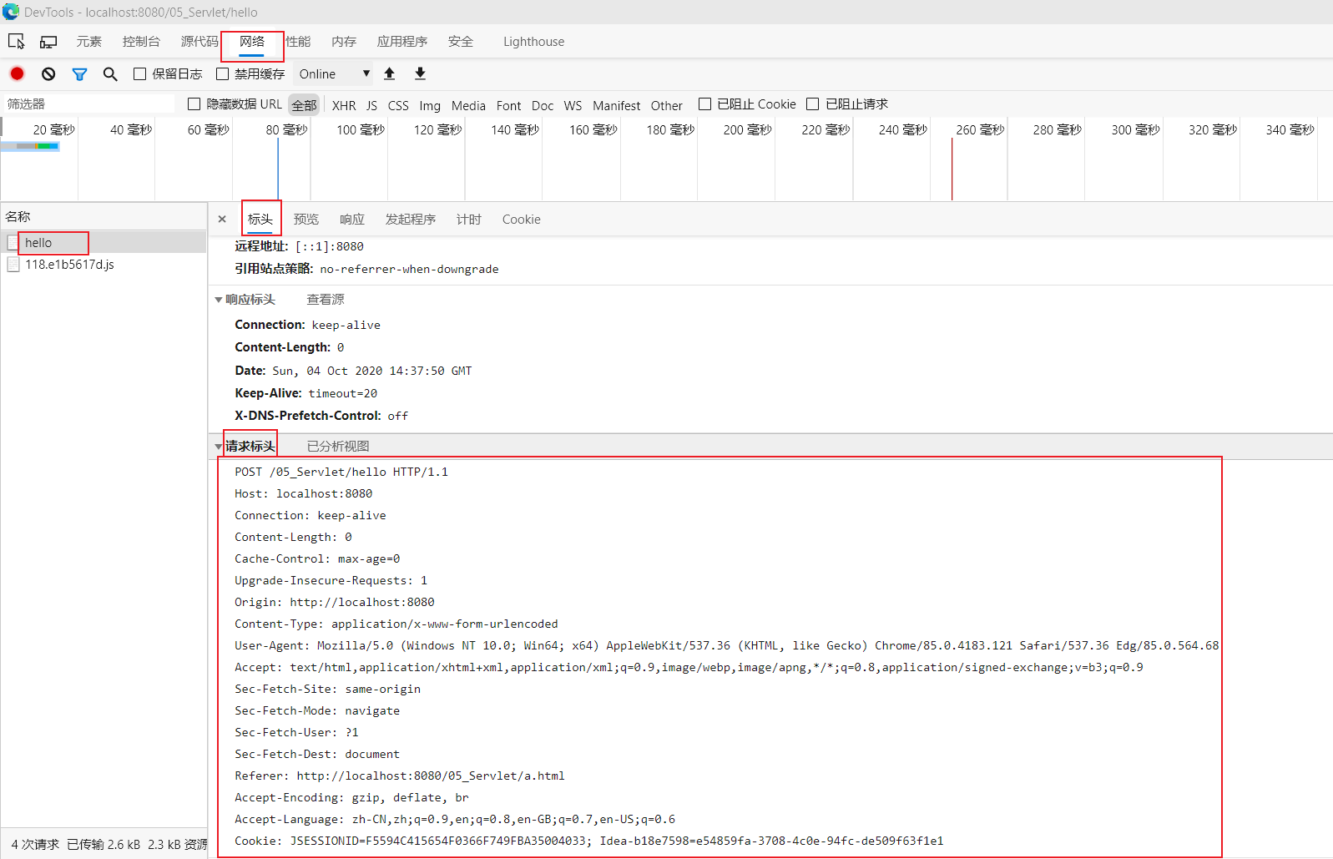Filter requests by JS type
The image size is (1333, 859).
(372, 105)
